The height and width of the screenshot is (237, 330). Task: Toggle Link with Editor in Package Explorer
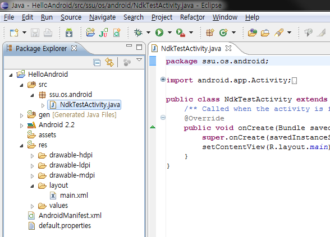click(109, 62)
